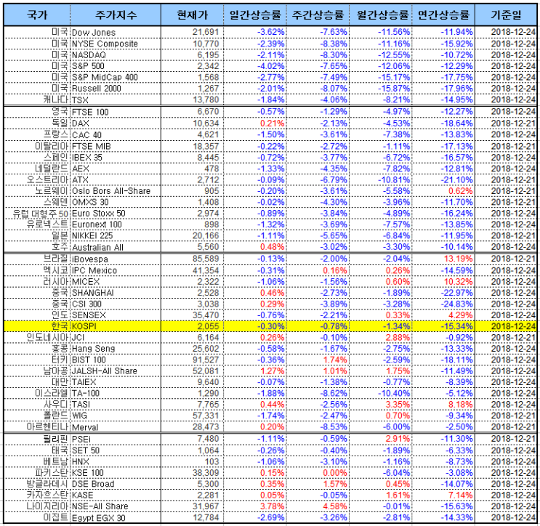Click the NIKKEI 225 cell
The image size is (540, 526).
(x=116, y=235)
